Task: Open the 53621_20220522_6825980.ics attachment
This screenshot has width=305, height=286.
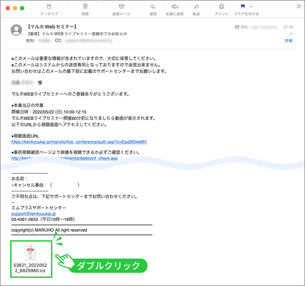Action: (x=30, y=260)
